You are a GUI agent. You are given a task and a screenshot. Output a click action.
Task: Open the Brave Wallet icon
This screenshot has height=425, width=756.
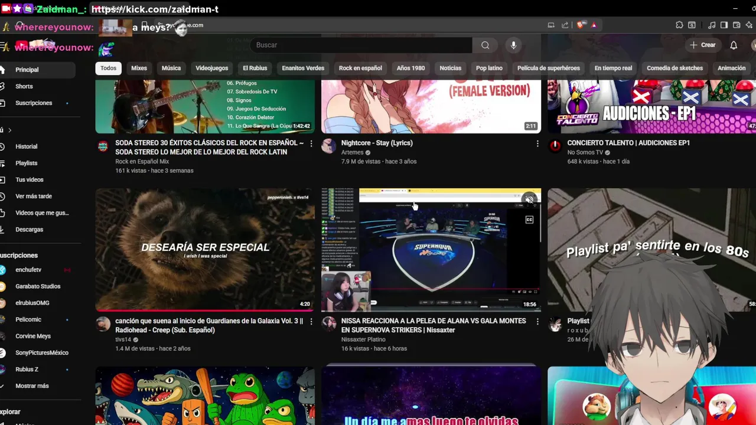tap(737, 25)
